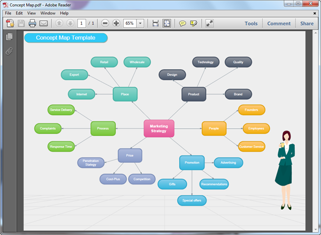Click the email envelope icon
This screenshot has width=321, height=235.
tap(43, 24)
